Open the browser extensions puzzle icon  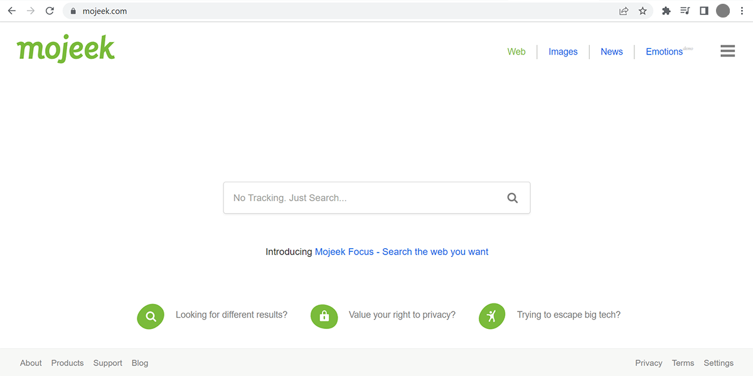point(666,11)
